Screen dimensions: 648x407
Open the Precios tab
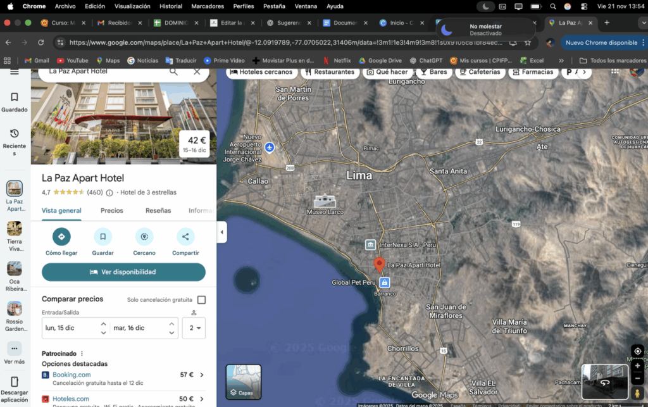click(x=112, y=211)
